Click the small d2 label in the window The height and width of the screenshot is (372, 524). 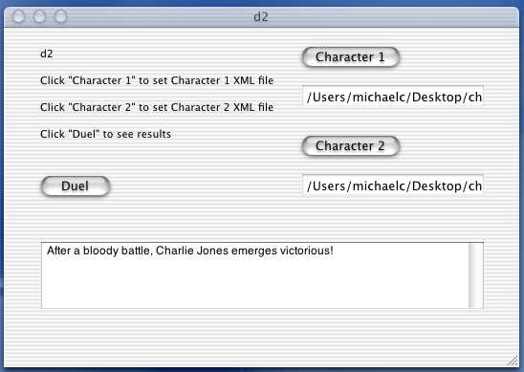pos(47,54)
